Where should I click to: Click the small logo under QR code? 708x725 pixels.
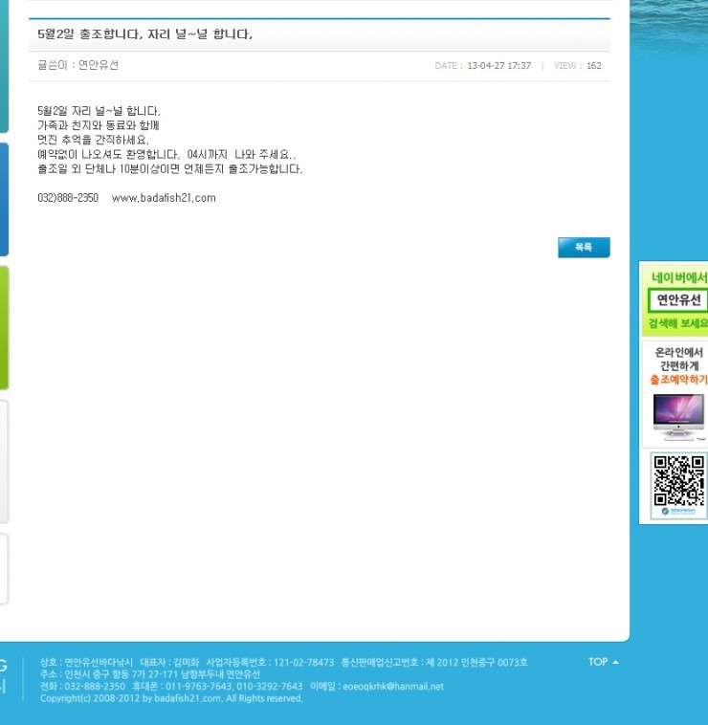[x=678, y=513]
